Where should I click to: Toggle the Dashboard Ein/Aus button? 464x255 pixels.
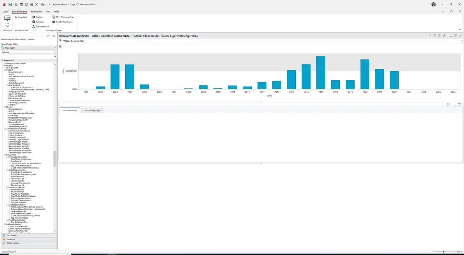coord(7,21)
